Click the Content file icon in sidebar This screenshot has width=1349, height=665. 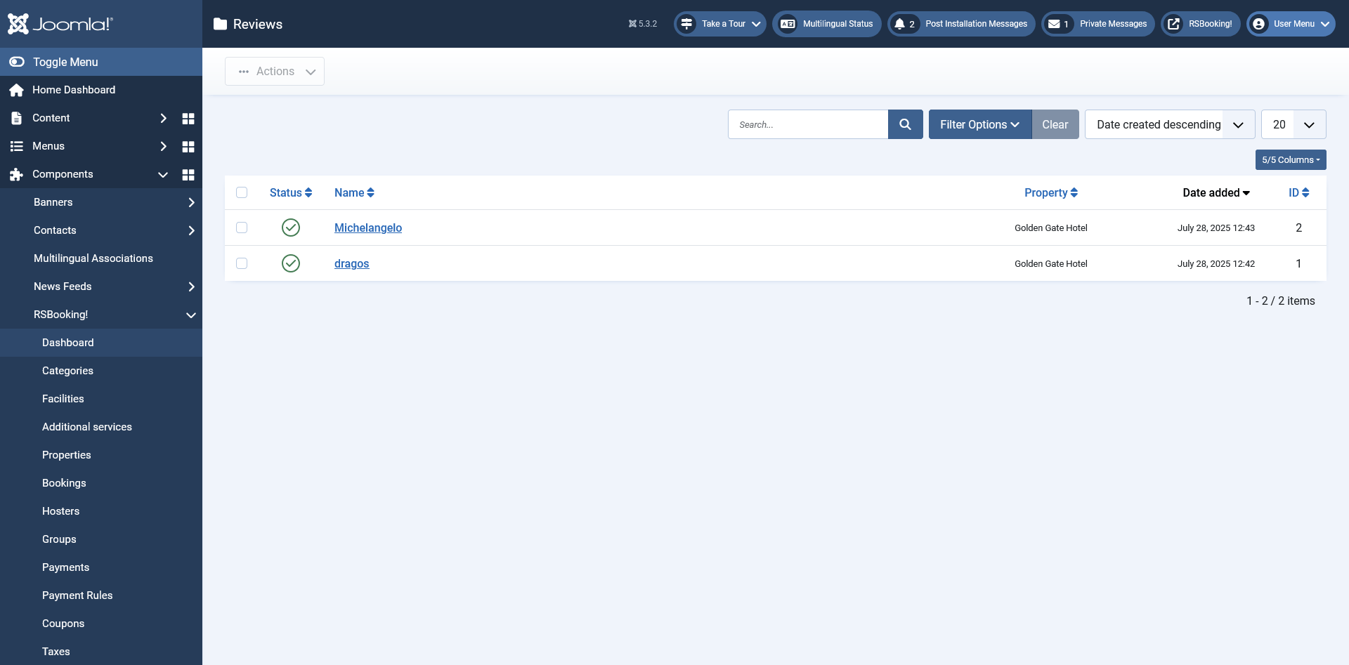(16, 118)
